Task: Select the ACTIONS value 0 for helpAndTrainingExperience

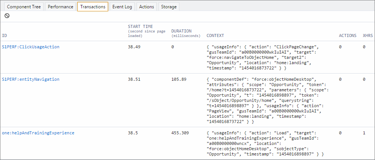Action: pyautogui.click(x=340, y=133)
